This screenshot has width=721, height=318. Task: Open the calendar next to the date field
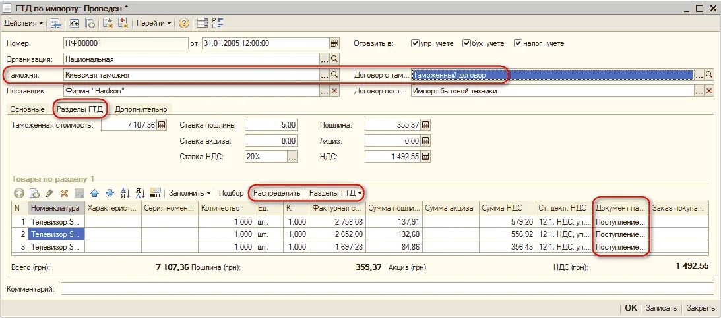pos(334,43)
